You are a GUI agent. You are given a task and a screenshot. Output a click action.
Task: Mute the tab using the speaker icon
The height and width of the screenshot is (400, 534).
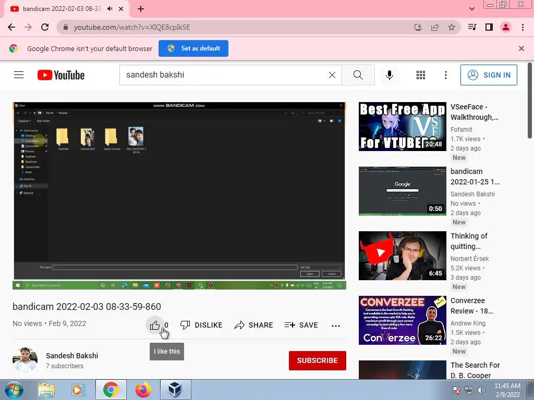point(110,9)
